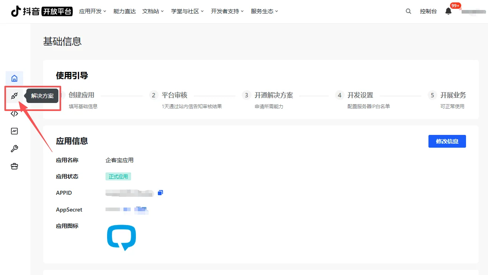Open the data chart sidebar icon
Screen dimensions: 488x275
[14, 131]
